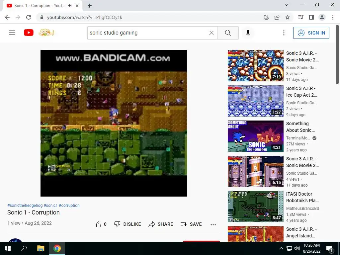Click SHARE arrow button
Screen dimensions: 340x255
[161, 224]
